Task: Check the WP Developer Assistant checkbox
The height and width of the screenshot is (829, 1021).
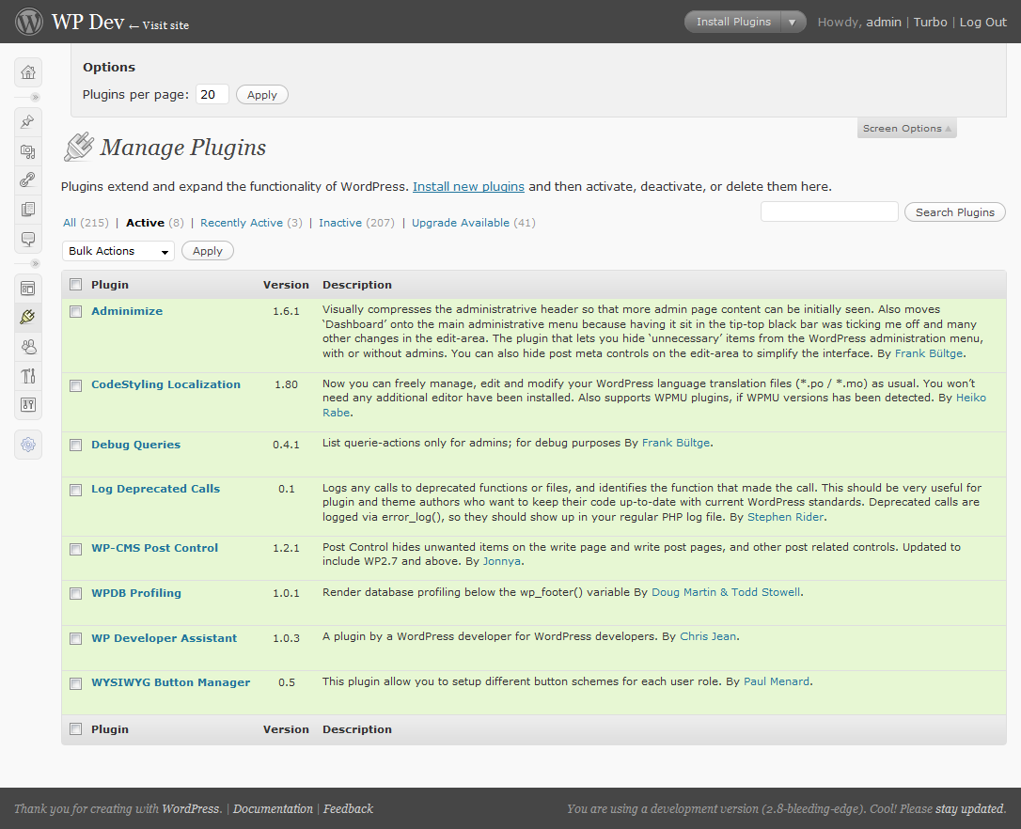Action: point(76,638)
